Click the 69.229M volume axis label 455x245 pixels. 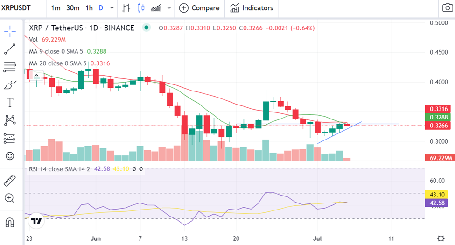440,158
